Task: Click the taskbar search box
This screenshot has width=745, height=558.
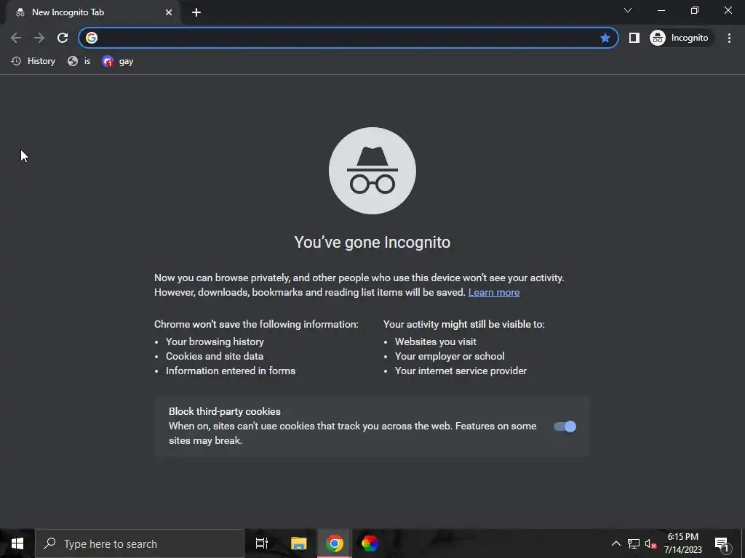Action: (x=140, y=543)
